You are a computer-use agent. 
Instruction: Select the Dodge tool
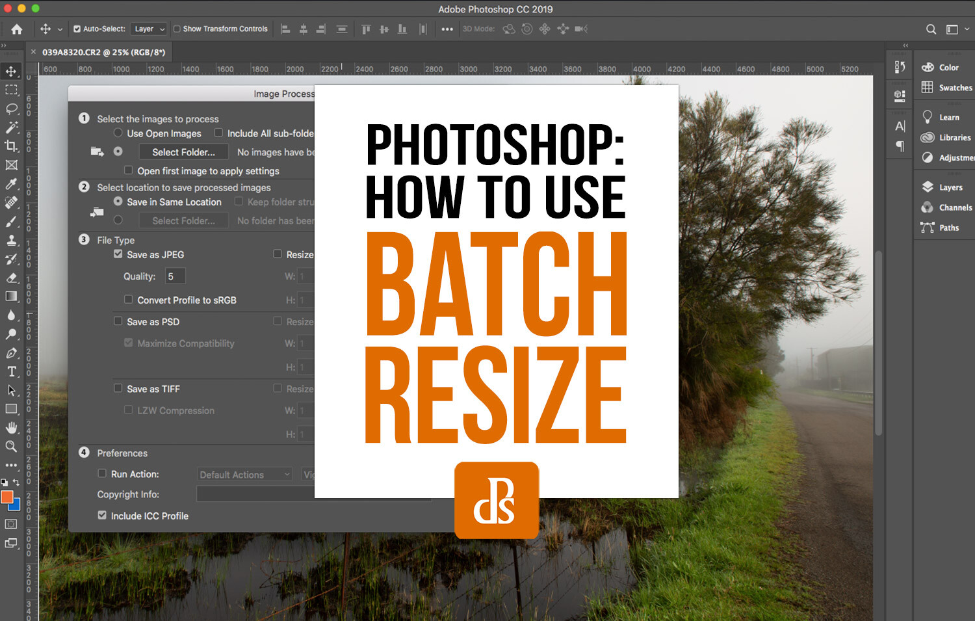tap(11, 334)
